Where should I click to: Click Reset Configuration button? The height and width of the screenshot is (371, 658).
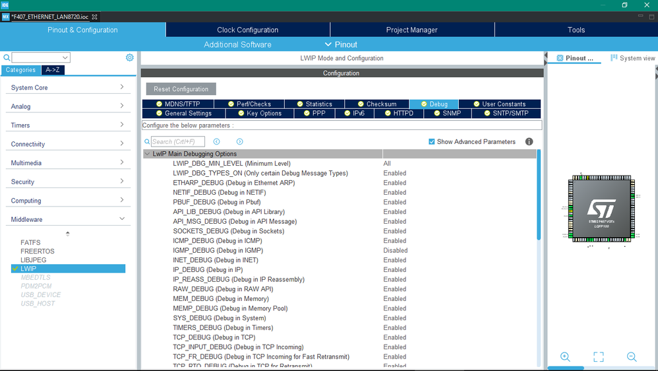[x=181, y=89]
